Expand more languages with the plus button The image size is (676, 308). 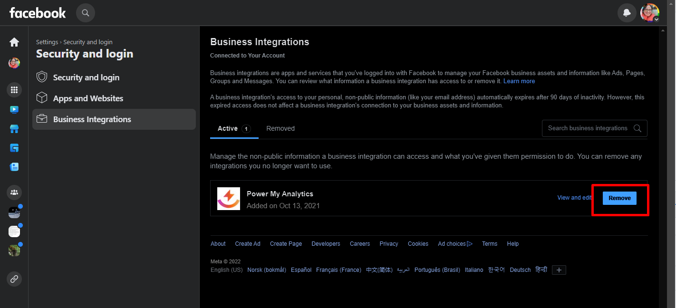[559, 270]
